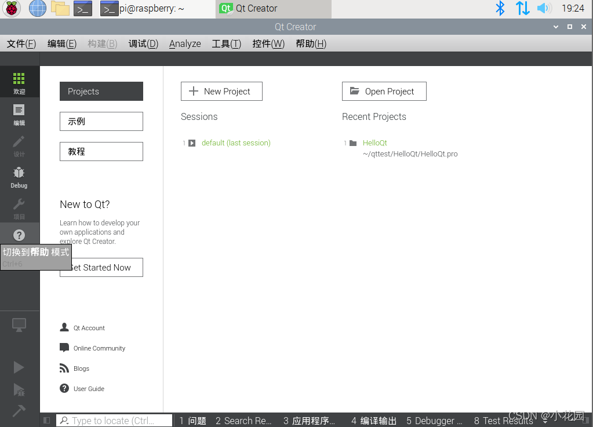The width and height of the screenshot is (593, 427).
Task: Run the project with the green play icon
Action: pyautogui.click(x=19, y=367)
